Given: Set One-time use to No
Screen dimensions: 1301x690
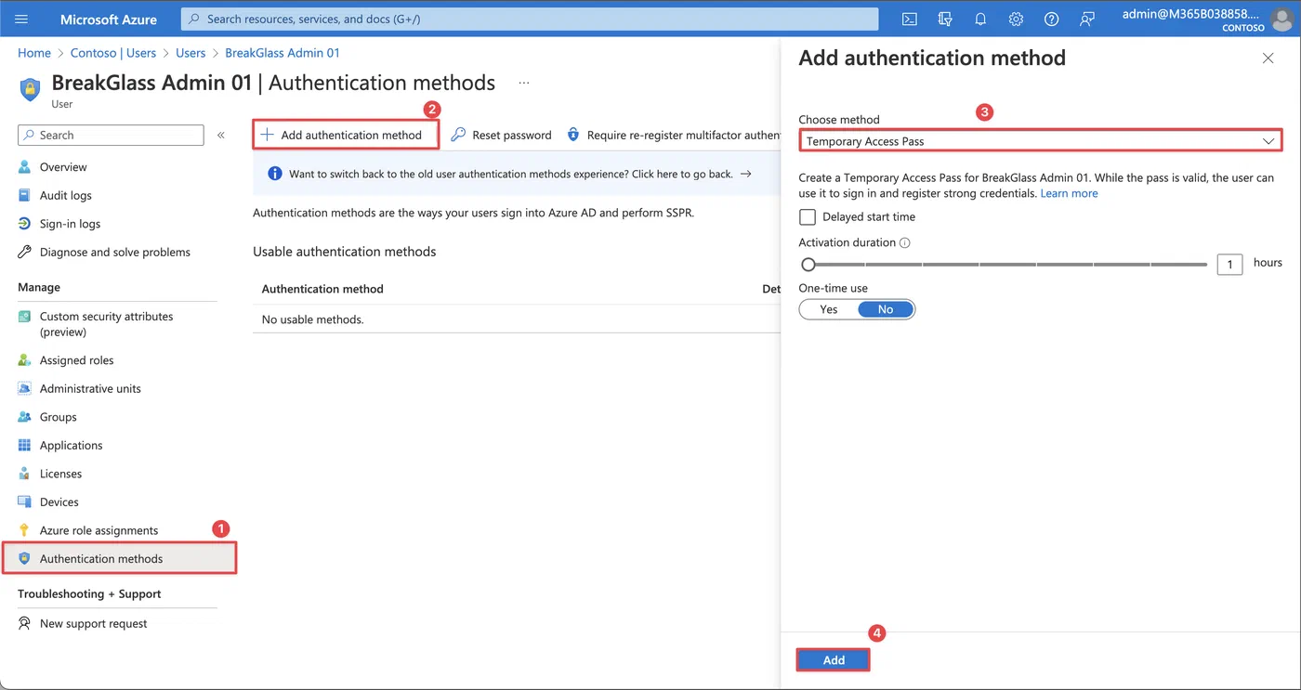Looking at the screenshot, I should coord(886,309).
